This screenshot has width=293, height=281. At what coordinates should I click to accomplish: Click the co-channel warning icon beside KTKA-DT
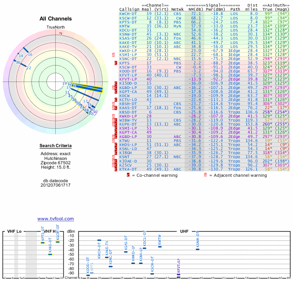[116, 169]
